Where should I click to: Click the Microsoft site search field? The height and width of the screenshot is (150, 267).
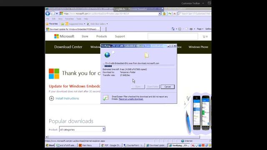173,36
